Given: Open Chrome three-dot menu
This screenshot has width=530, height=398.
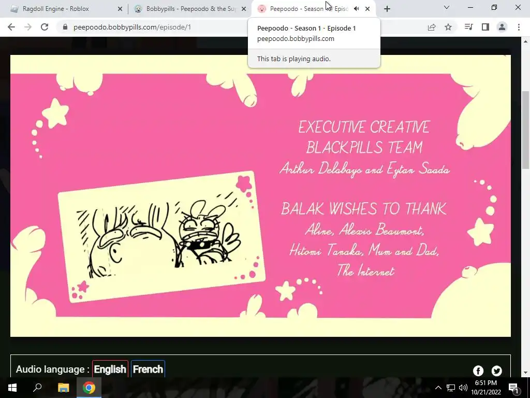Looking at the screenshot, I should pos(519,27).
